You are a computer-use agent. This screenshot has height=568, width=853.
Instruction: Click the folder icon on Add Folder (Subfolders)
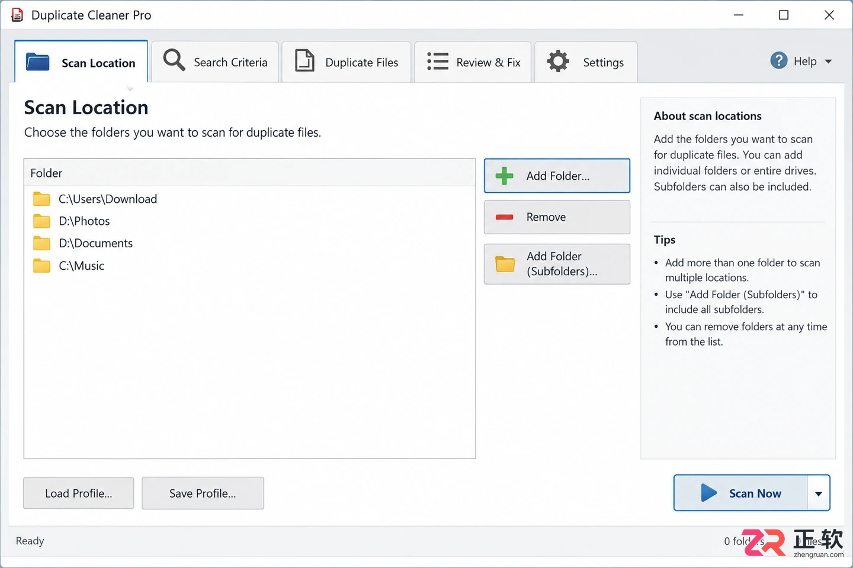pos(505,264)
